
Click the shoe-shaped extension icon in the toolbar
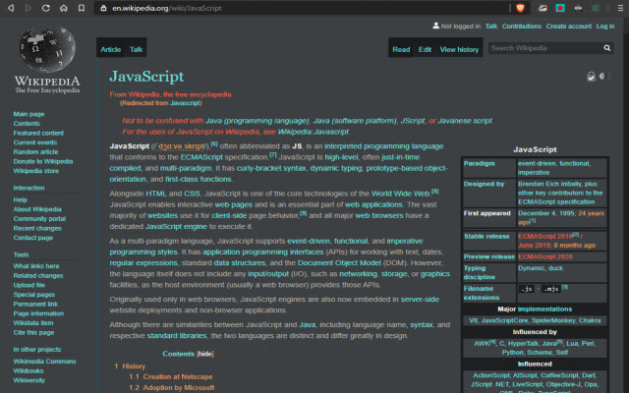(x=543, y=8)
